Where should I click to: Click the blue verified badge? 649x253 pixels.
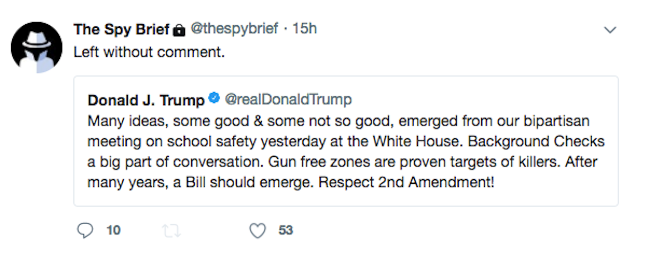point(214,99)
